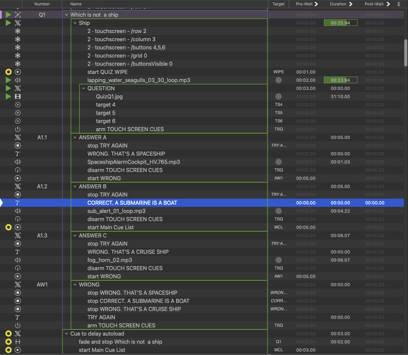Click the video cue icon beside QuizQ1.jpg
Image resolution: width=408 pixels, height=355 pixels.
[x=18, y=96]
